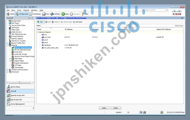
Task: Click the topic search input field
Action: tap(153, 10)
